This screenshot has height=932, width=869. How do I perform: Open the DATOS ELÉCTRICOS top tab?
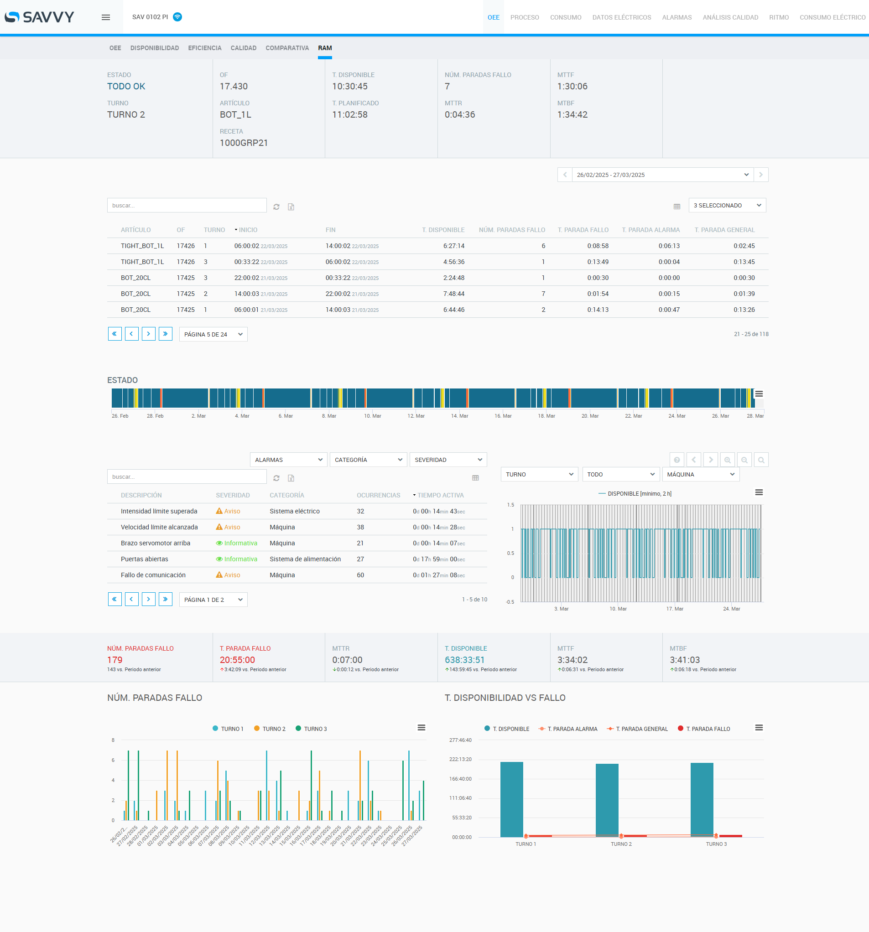tap(621, 17)
